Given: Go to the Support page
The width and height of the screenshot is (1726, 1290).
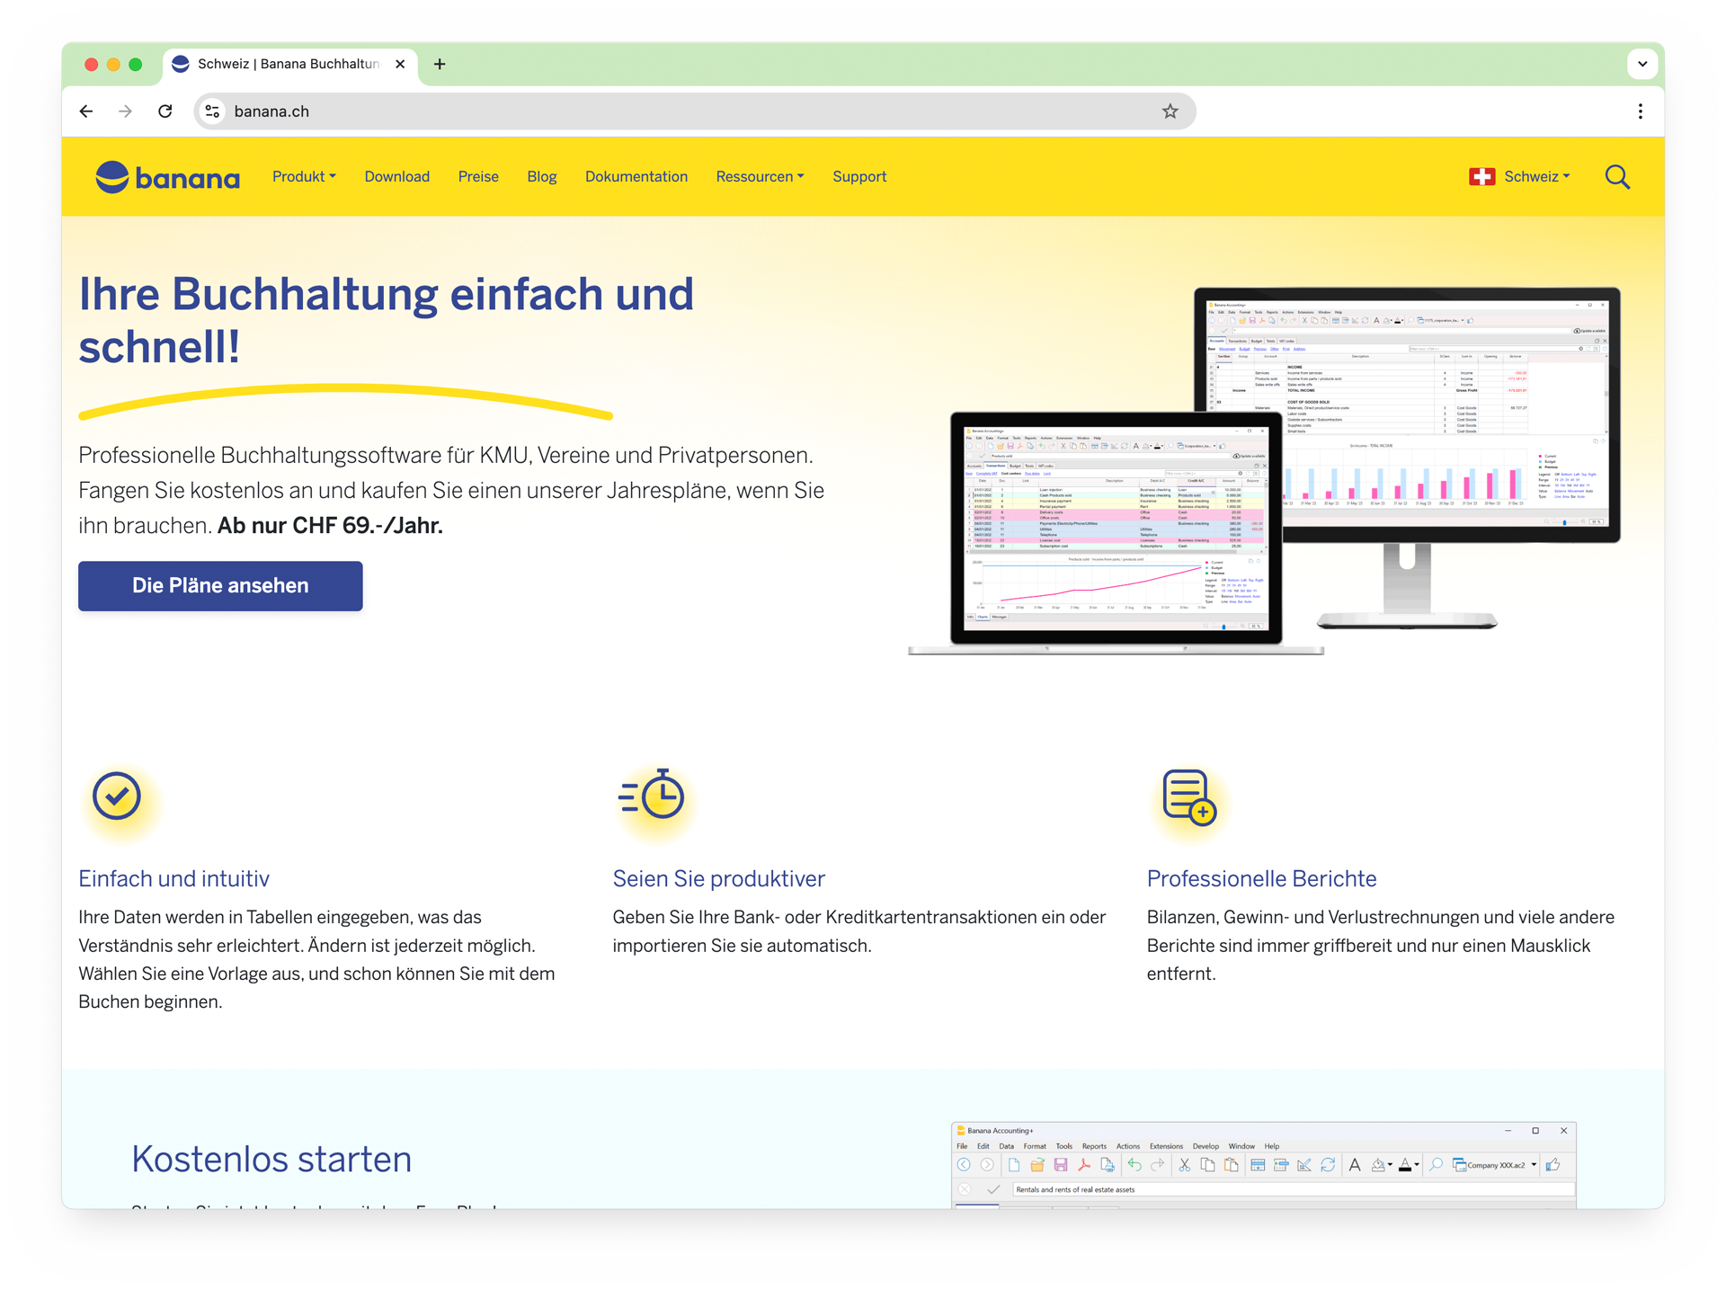Looking at the screenshot, I should tap(859, 177).
